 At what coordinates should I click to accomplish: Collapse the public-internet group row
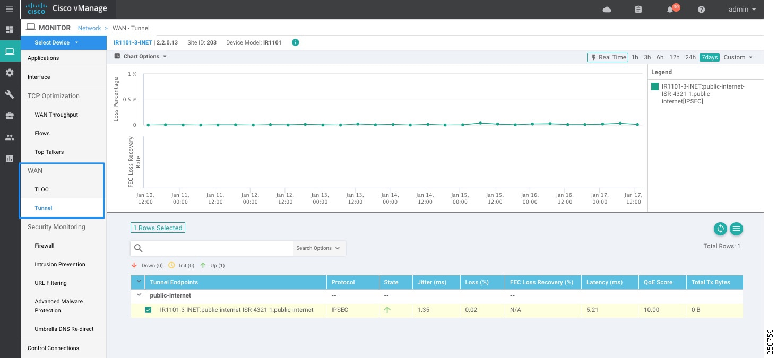[x=140, y=295]
